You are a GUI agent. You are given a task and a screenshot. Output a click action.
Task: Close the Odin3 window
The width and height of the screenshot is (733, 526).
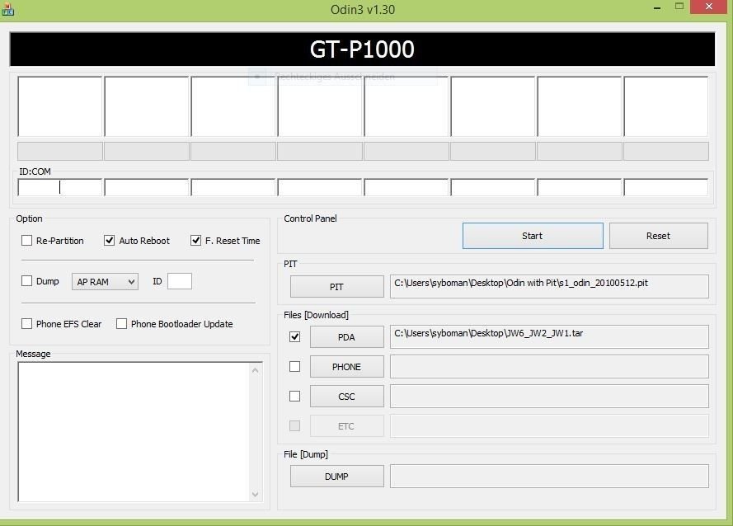tap(709, 7)
